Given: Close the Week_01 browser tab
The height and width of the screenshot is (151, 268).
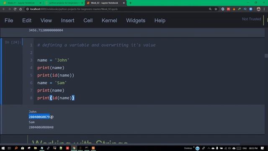Looking at the screenshot, I should pos(41,3).
